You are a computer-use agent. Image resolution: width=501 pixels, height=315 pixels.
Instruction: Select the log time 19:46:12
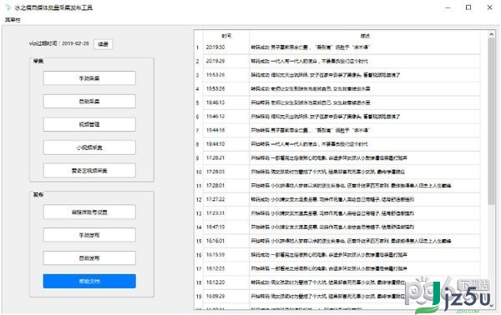click(x=215, y=117)
